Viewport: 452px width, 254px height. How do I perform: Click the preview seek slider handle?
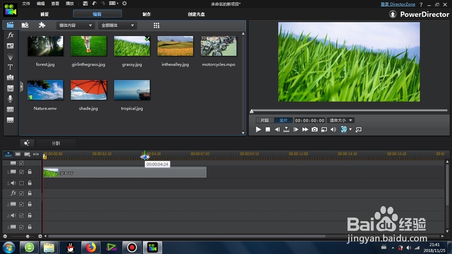[x=252, y=111]
